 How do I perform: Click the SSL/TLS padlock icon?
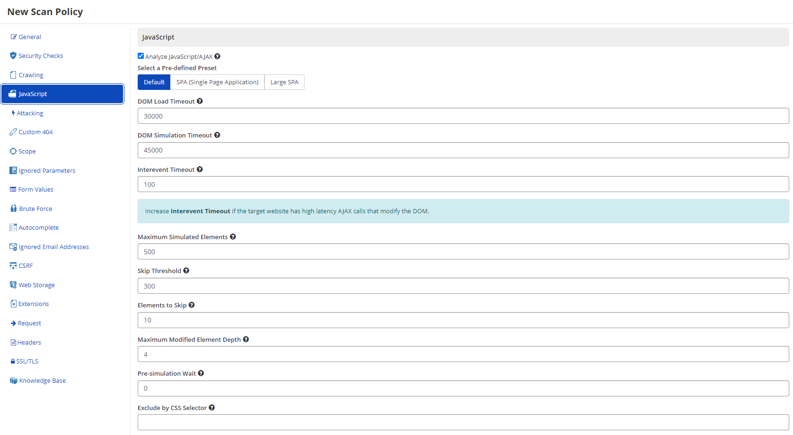pyautogui.click(x=13, y=361)
